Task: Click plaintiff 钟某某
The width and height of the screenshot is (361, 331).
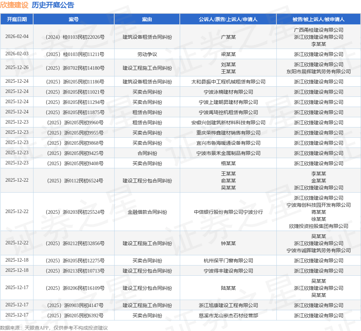Action: [x=228, y=243]
